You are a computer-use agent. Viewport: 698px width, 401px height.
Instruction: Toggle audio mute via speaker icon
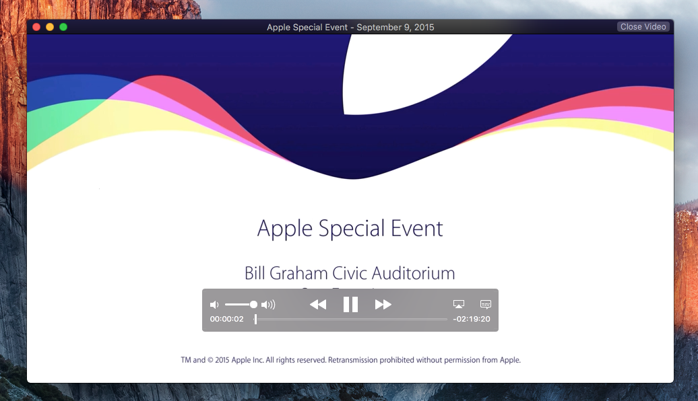click(x=214, y=304)
